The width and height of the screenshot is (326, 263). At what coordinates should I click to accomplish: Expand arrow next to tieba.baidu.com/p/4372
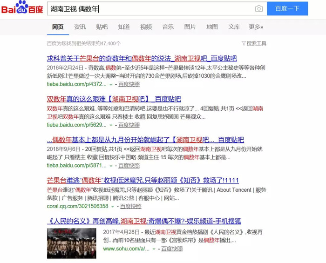(111, 85)
